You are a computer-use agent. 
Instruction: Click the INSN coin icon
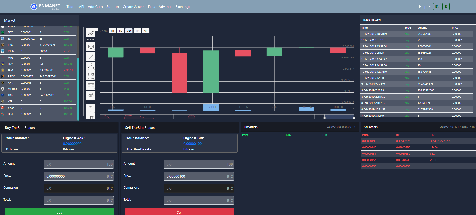[3, 51]
